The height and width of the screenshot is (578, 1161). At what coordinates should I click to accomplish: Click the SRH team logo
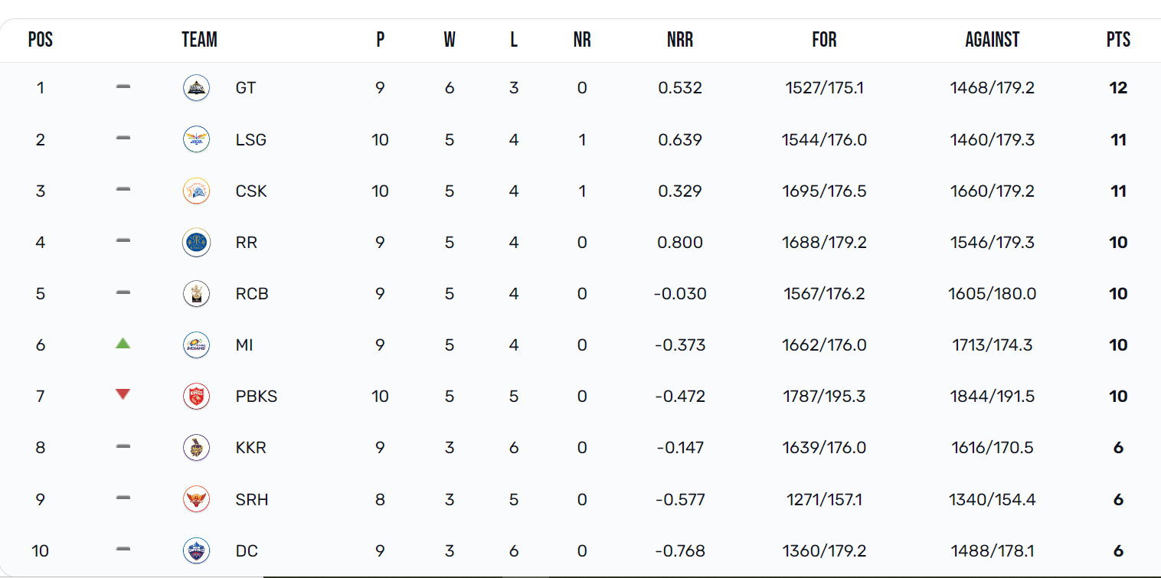pyautogui.click(x=196, y=499)
